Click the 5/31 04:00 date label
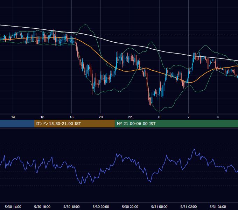Viewport: 238px width, 210px height. tap(218, 206)
